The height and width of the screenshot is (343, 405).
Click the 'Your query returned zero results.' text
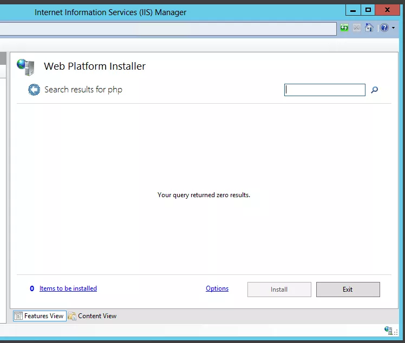pos(204,195)
